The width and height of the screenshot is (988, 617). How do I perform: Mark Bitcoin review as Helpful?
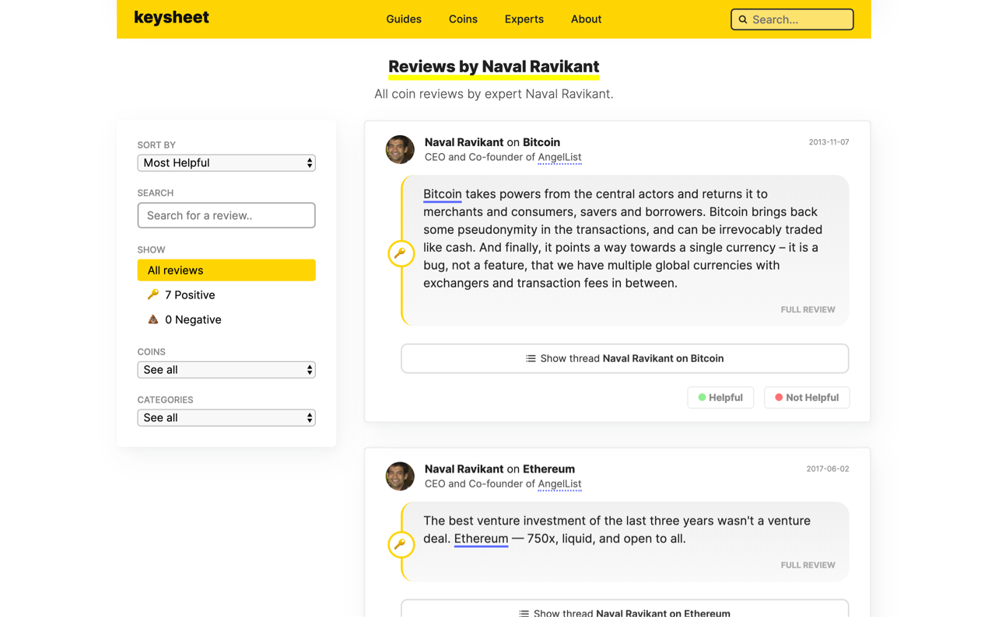(720, 397)
